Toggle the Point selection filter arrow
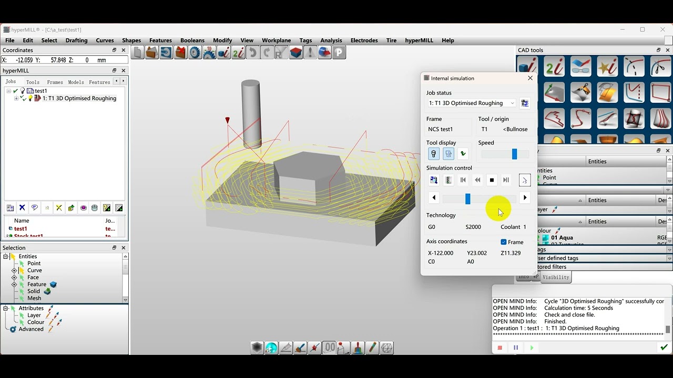The image size is (673, 378). pyautogui.click(x=22, y=264)
